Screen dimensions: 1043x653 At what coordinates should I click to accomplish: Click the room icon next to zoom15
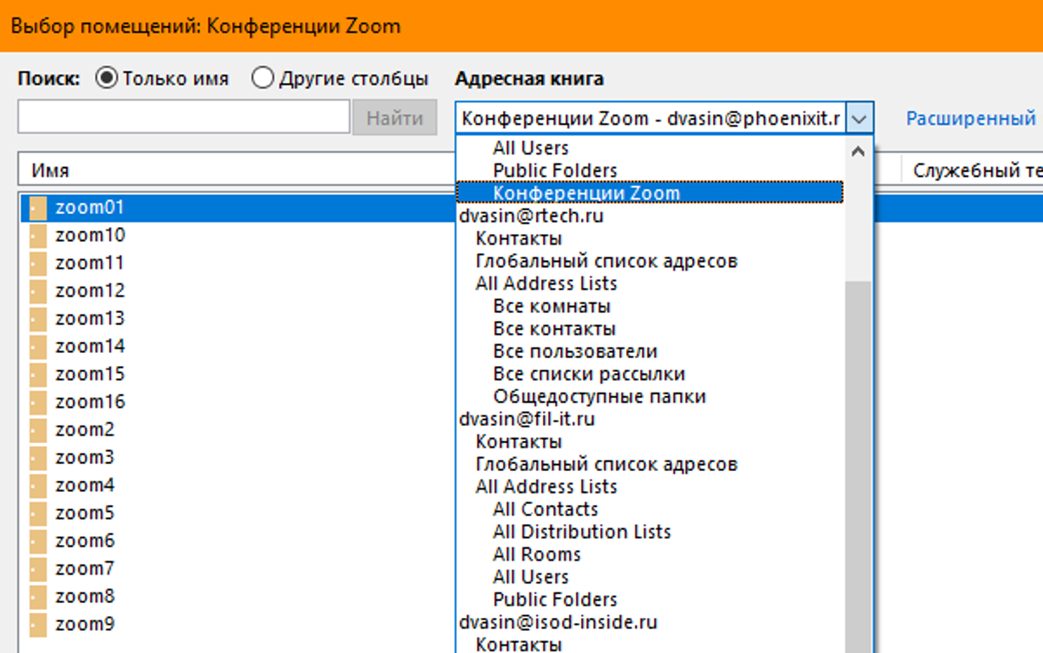click(38, 374)
